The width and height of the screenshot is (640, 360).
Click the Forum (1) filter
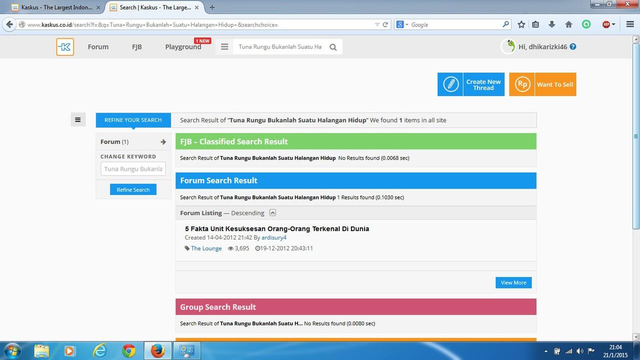(133, 142)
